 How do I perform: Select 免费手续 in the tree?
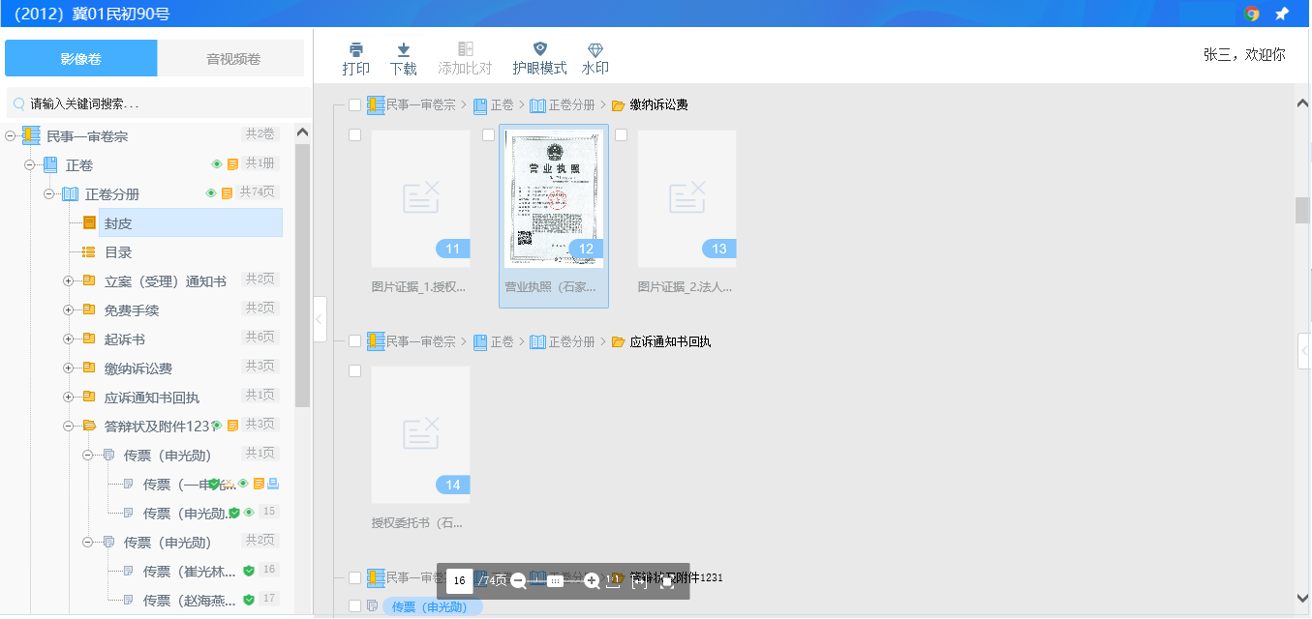[x=132, y=310]
